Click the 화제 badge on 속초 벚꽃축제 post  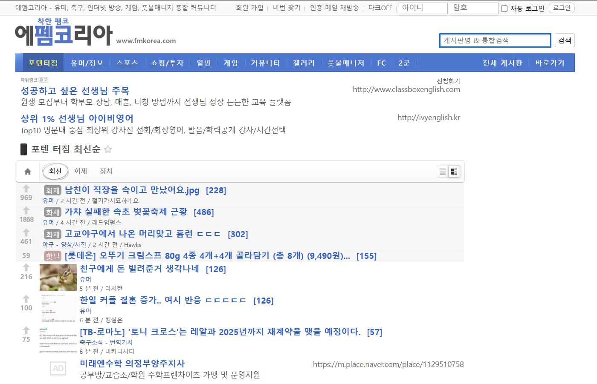pos(53,212)
